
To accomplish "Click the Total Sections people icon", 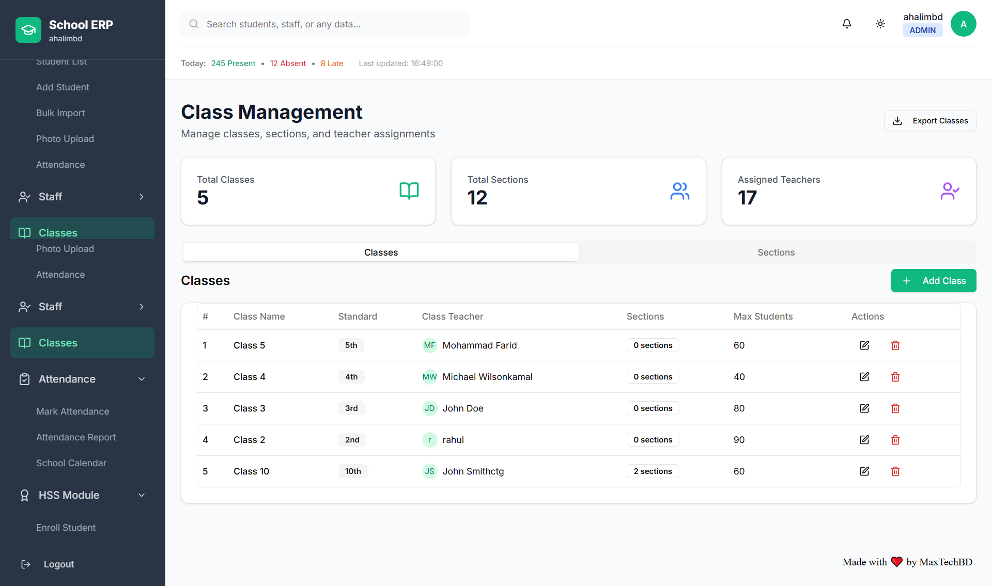I will coord(680,191).
